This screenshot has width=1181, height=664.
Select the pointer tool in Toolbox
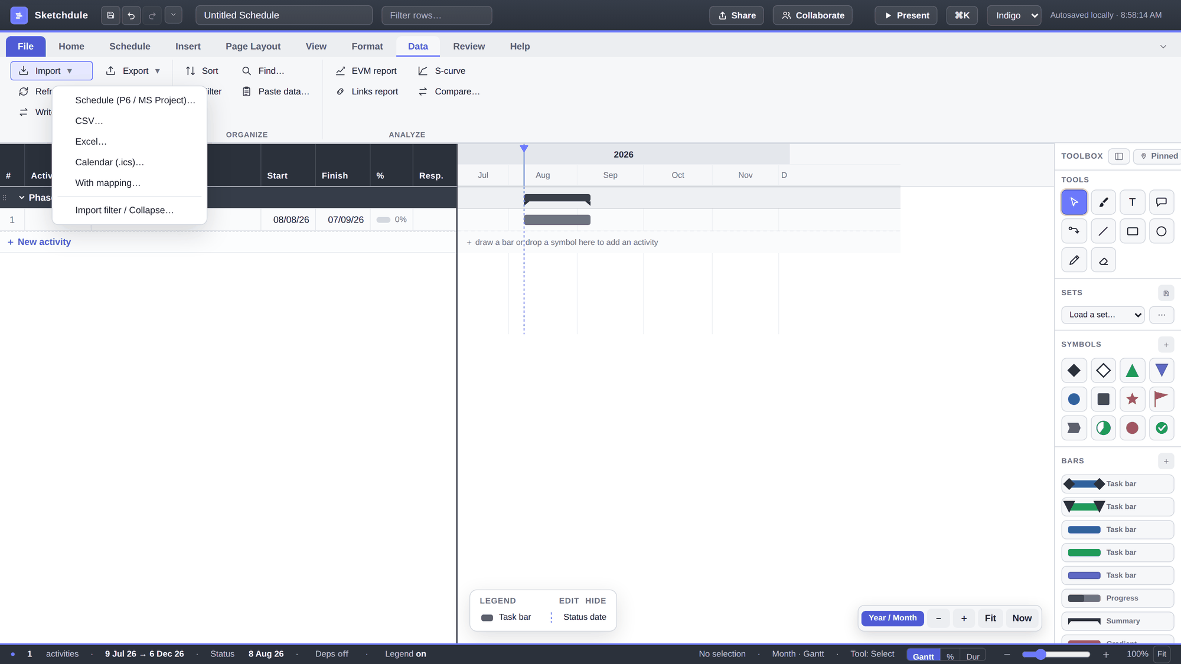click(x=1074, y=202)
